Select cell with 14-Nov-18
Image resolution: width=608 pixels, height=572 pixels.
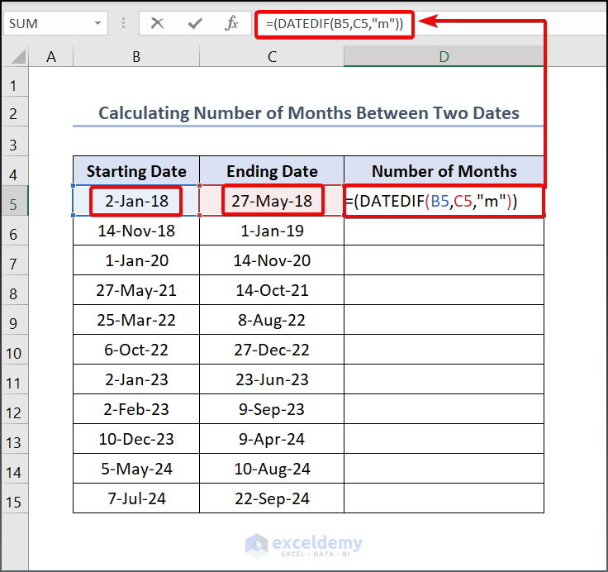tap(136, 231)
